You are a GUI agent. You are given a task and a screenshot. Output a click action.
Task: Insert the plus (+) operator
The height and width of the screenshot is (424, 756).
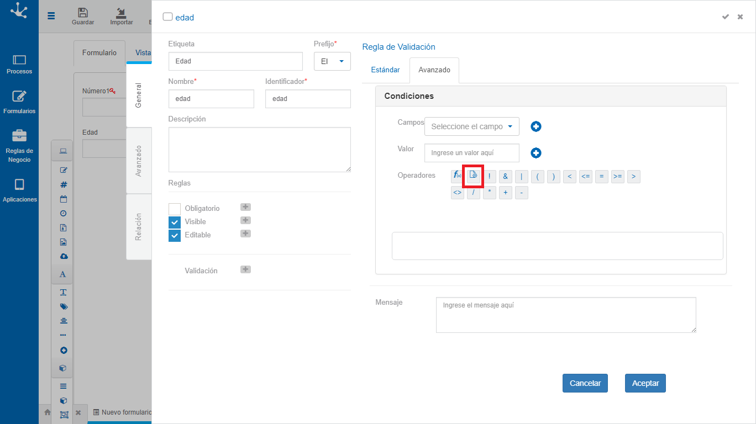505,193
